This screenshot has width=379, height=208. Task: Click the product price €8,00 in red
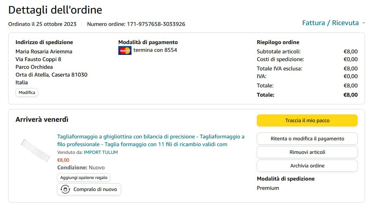click(x=63, y=160)
